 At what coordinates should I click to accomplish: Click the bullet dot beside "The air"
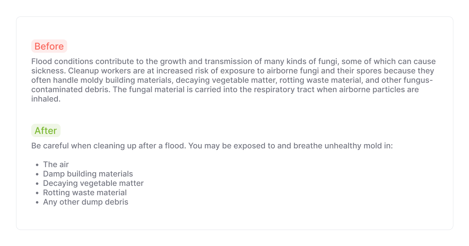pyautogui.click(x=37, y=165)
